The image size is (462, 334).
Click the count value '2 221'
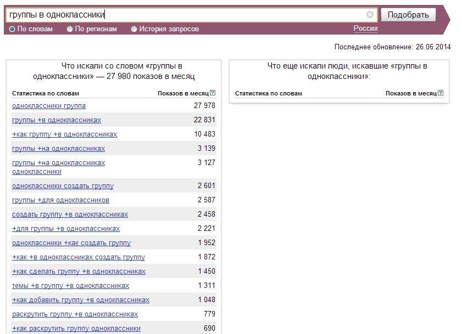pos(207,228)
